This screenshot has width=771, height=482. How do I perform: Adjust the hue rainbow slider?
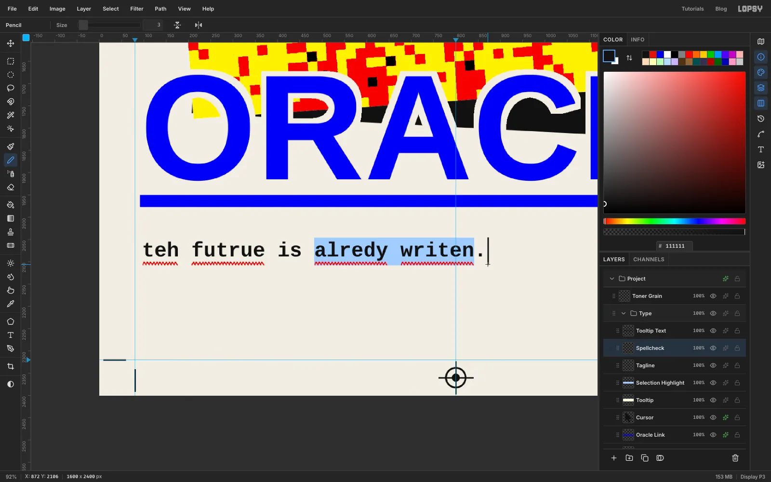(675, 221)
